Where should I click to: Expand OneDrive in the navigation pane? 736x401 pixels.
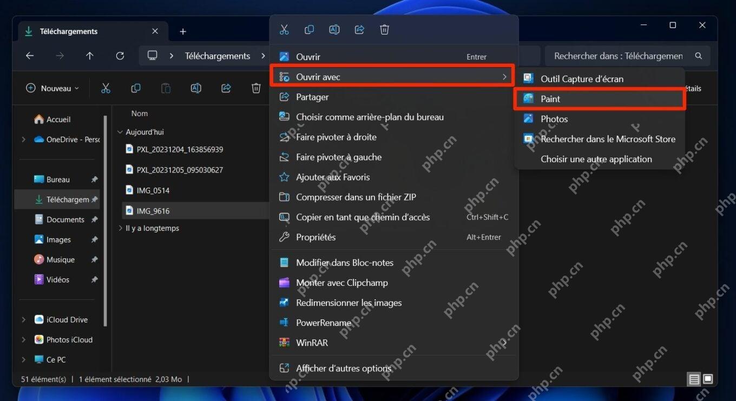pos(23,139)
